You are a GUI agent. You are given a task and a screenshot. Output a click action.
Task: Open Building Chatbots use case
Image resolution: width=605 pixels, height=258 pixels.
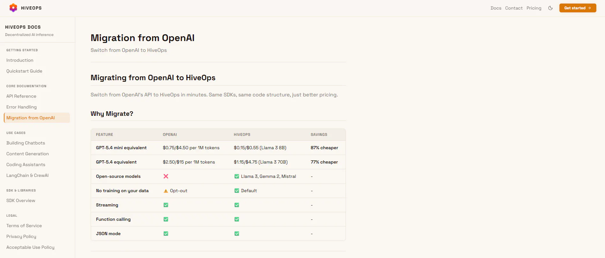coord(26,143)
